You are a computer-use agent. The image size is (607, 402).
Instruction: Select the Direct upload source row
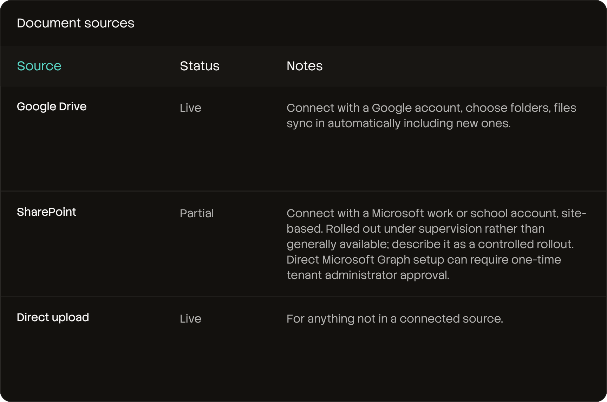(303, 349)
